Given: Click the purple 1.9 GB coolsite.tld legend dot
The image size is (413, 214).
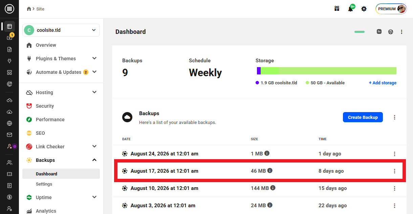Looking at the screenshot, I should coord(257,83).
